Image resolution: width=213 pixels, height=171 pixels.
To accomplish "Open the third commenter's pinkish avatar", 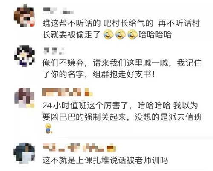I will click(24, 98).
